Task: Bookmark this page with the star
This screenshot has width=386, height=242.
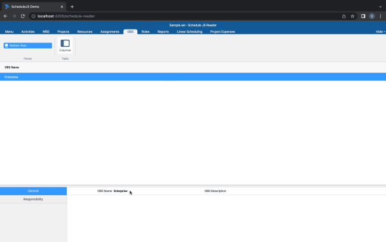Action: click(x=353, y=16)
